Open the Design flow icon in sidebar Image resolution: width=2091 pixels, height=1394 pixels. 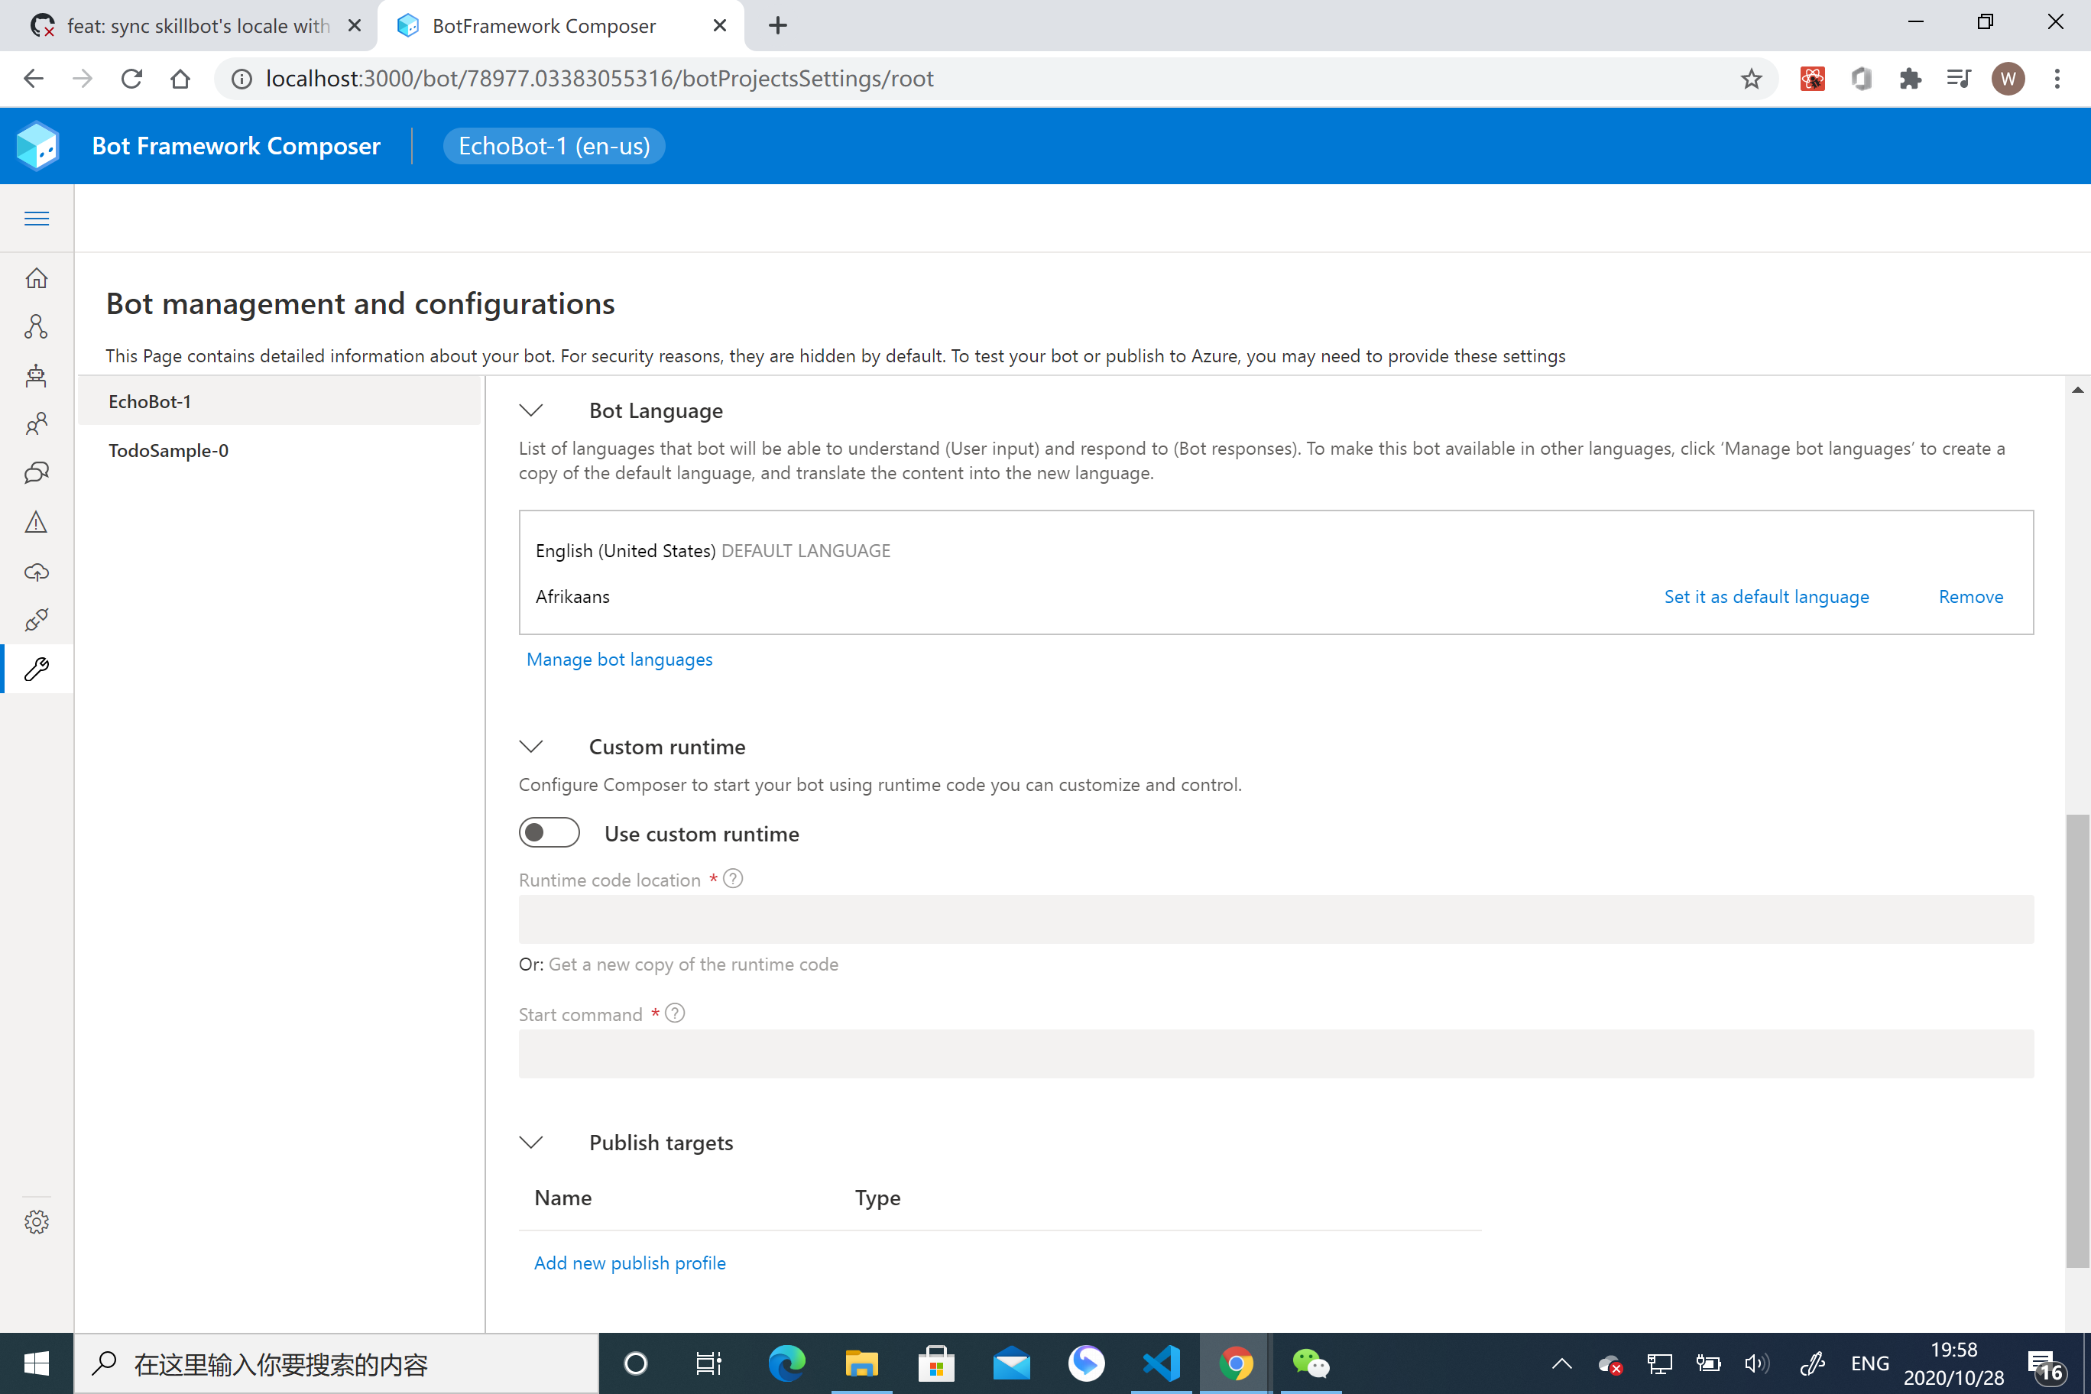coord(37,326)
